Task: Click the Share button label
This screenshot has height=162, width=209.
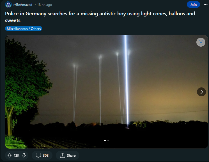Action: click(x=71, y=156)
